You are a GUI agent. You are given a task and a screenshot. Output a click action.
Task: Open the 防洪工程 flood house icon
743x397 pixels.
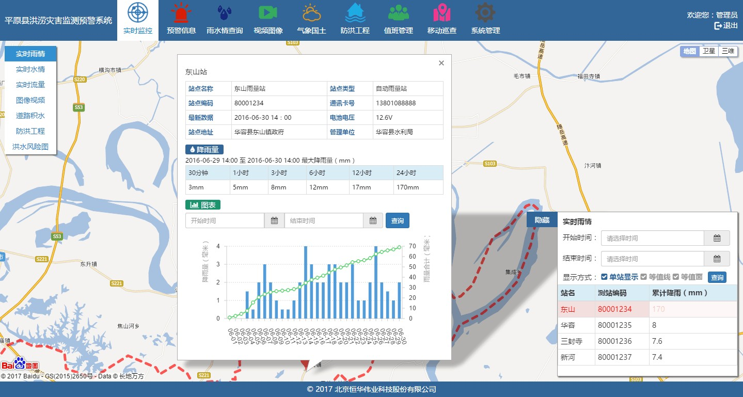click(x=355, y=13)
